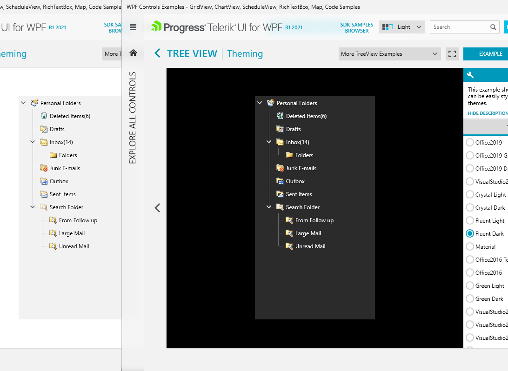This screenshot has width=508, height=371.
Task: Click SDK samples link in left window
Action: [x=113, y=27]
